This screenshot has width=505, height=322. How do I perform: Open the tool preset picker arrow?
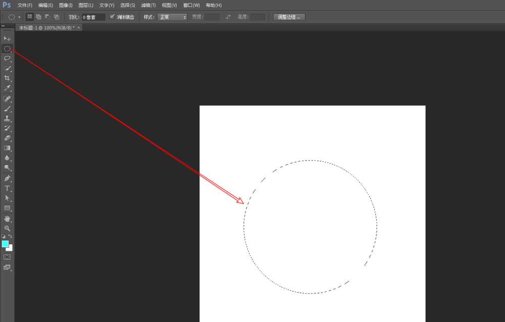[x=19, y=17]
